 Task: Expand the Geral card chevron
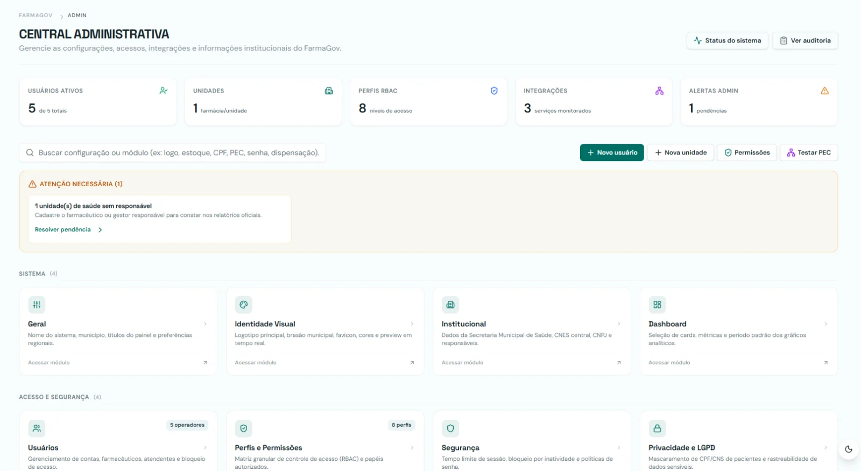[x=205, y=324]
